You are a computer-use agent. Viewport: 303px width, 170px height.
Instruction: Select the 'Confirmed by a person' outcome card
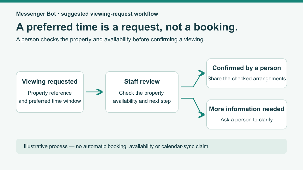pos(247,74)
